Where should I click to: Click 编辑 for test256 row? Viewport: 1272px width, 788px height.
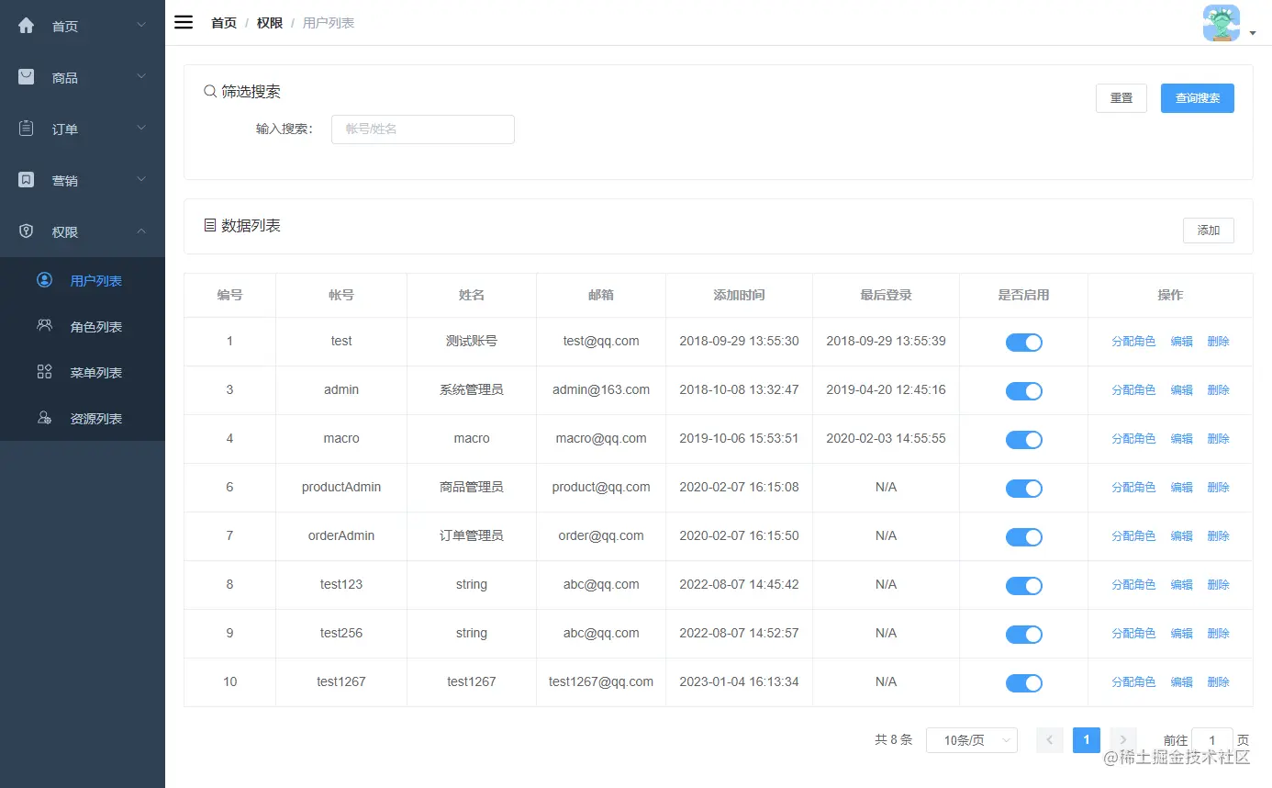1182,633
